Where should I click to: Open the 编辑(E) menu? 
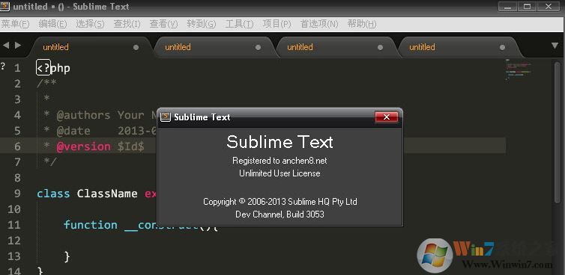click(52, 24)
